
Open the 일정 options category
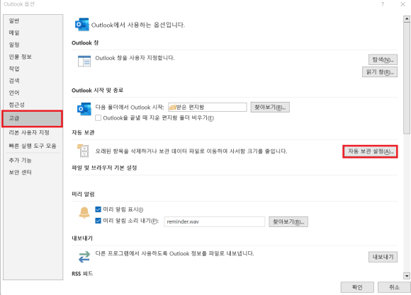[x=33, y=45]
